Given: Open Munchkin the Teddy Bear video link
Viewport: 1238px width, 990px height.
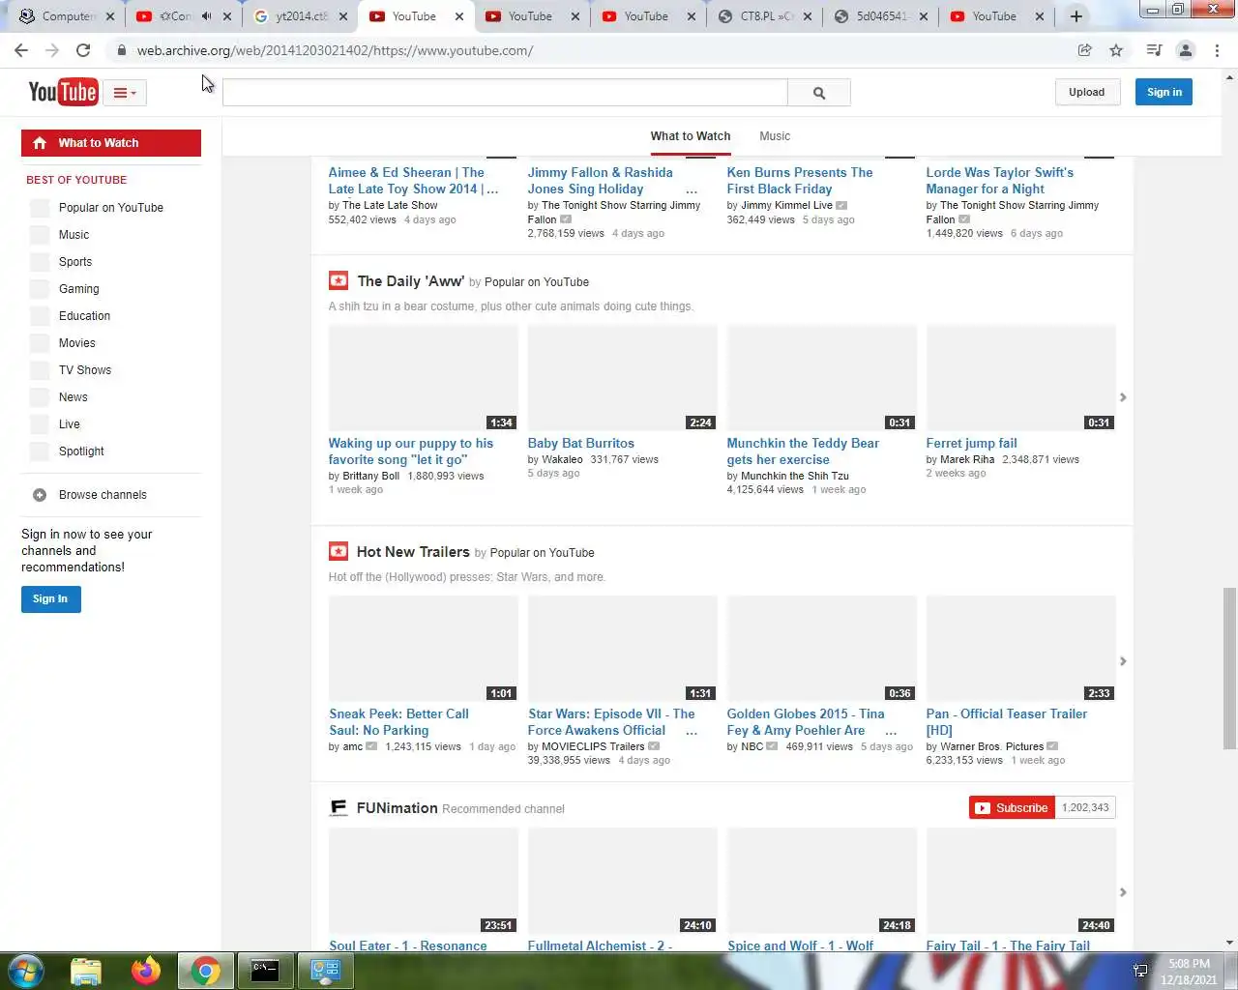Looking at the screenshot, I should click(803, 451).
